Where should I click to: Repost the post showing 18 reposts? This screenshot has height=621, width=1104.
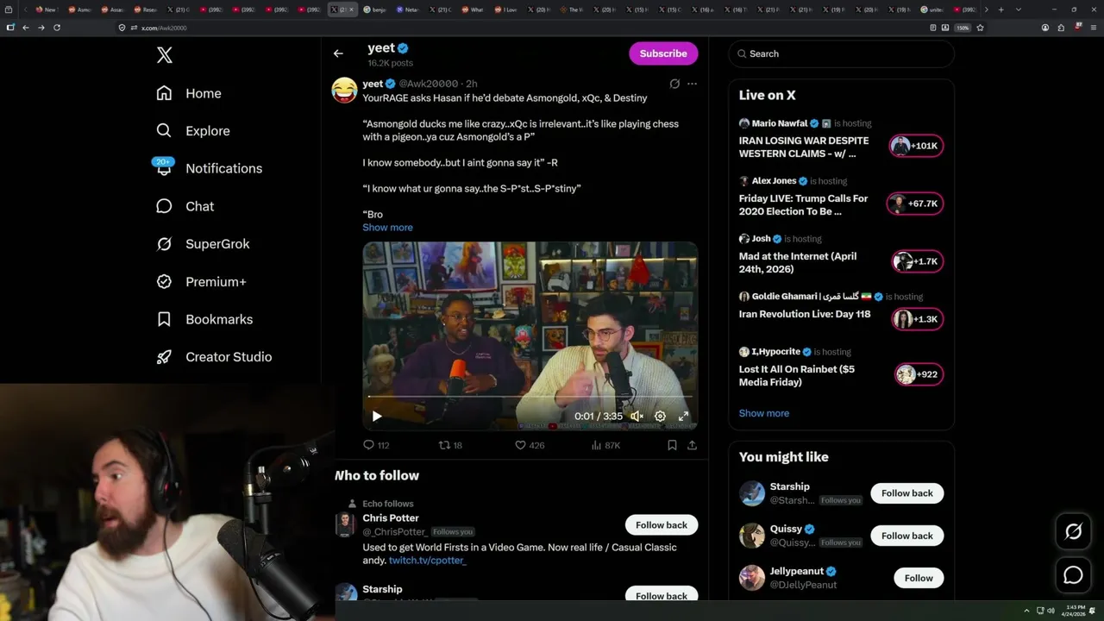(451, 445)
